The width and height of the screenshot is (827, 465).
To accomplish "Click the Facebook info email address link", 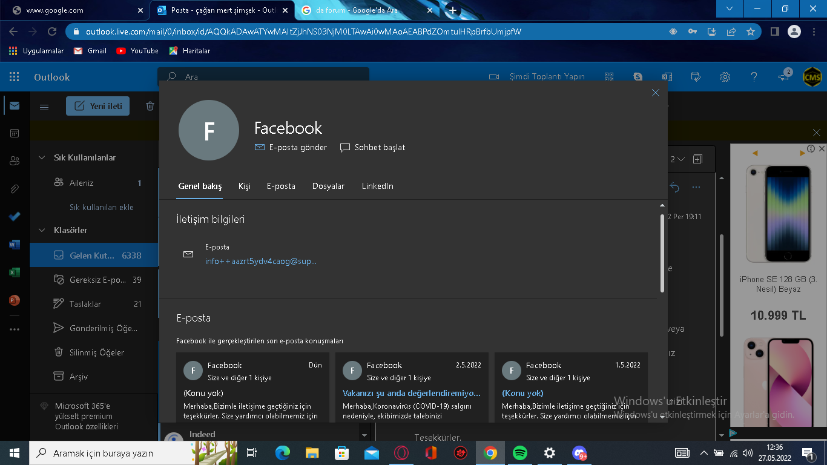I will (x=260, y=261).
